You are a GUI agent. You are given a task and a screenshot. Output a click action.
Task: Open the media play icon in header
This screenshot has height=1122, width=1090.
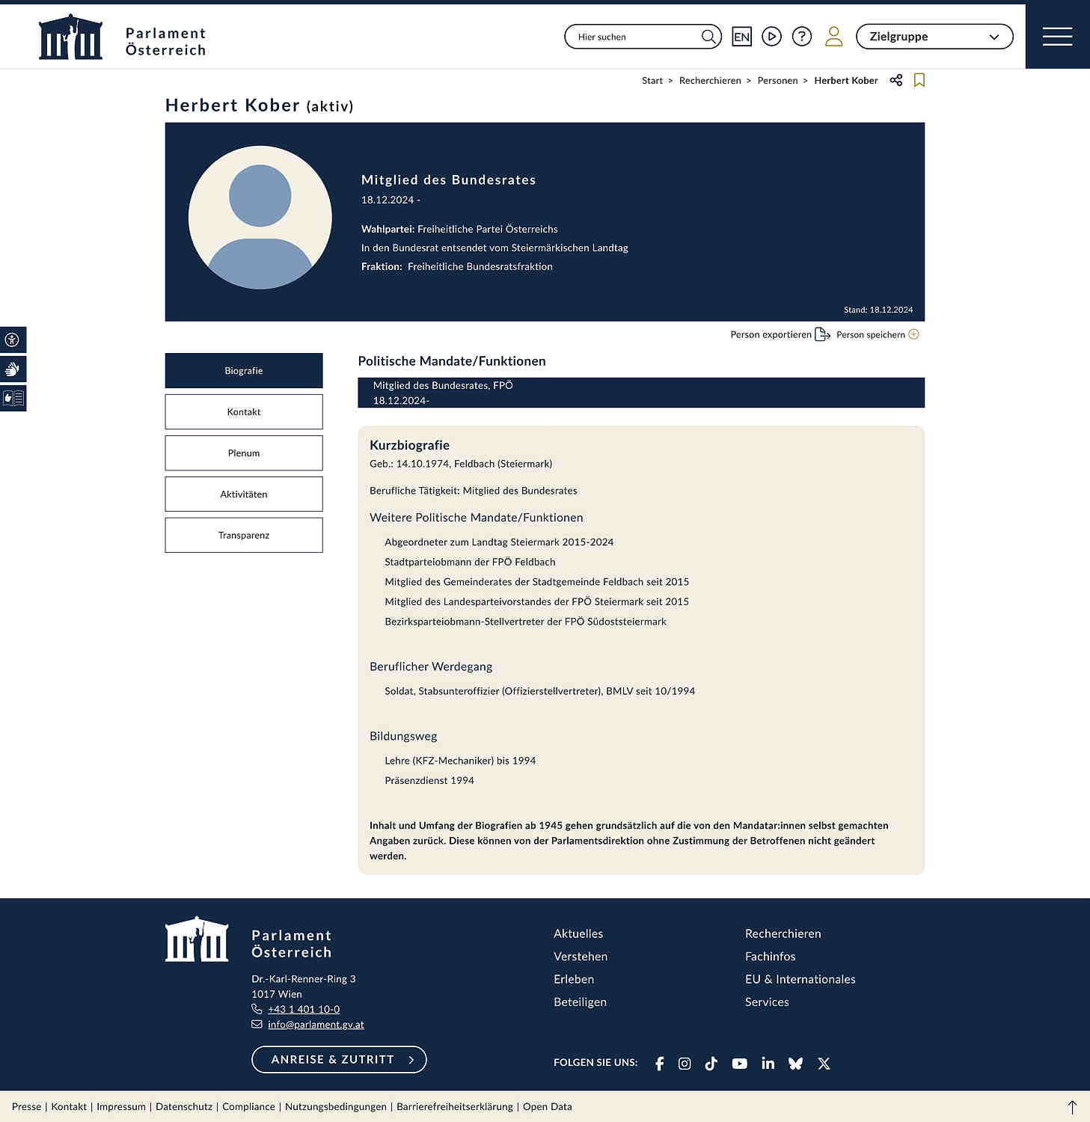[771, 37]
